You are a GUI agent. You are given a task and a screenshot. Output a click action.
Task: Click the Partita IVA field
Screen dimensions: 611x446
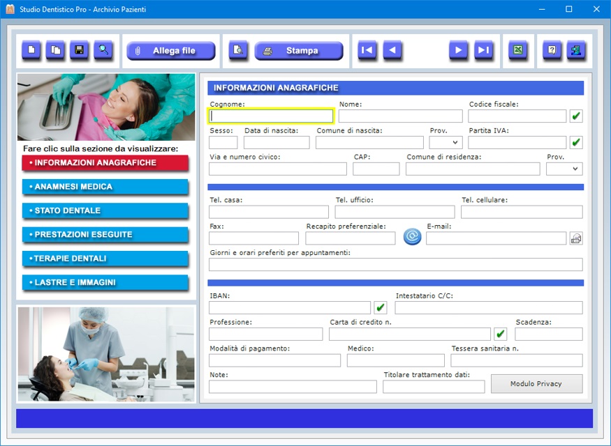517,142
